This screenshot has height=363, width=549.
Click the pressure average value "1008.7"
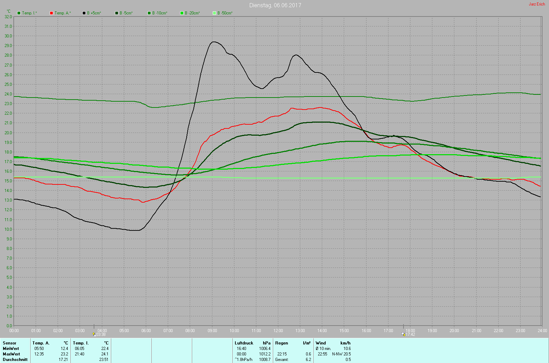pos(265,360)
